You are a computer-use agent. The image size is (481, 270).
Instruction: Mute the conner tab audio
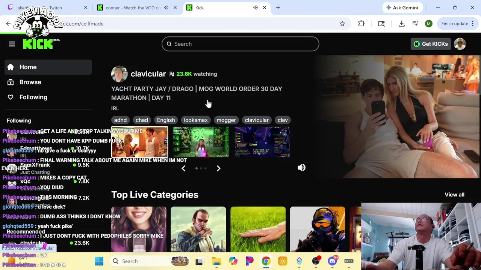166,7
